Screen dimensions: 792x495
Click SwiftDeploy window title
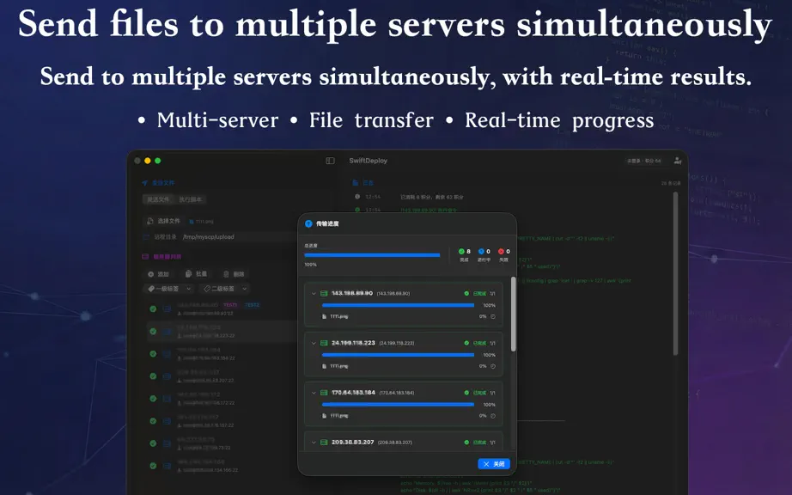pyautogui.click(x=369, y=161)
